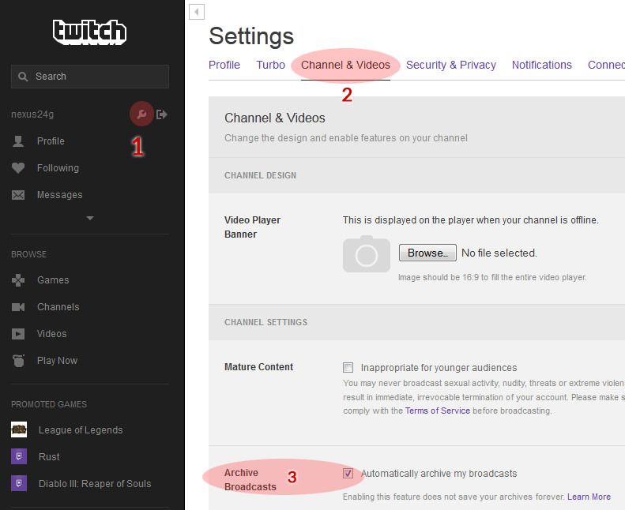Open Rust promoted game
Viewport: 625px width, 510px height.
point(49,456)
